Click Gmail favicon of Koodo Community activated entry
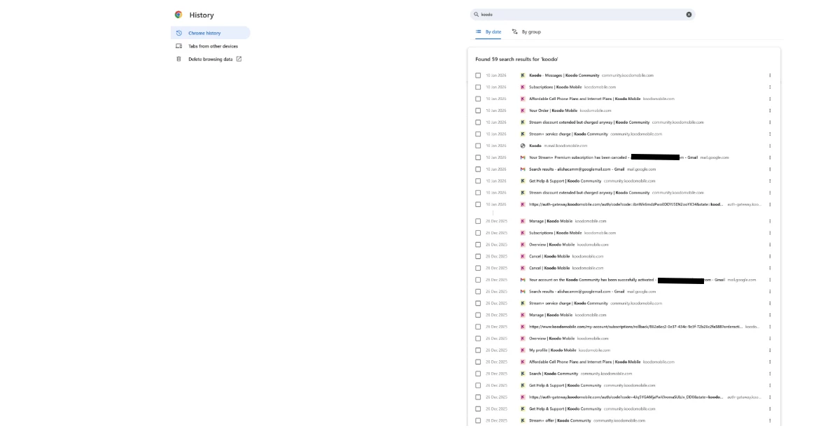816x447 pixels. point(523,280)
